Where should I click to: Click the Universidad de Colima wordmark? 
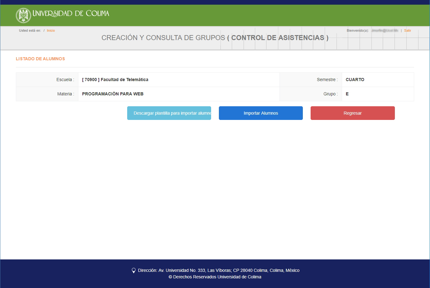(71, 13)
